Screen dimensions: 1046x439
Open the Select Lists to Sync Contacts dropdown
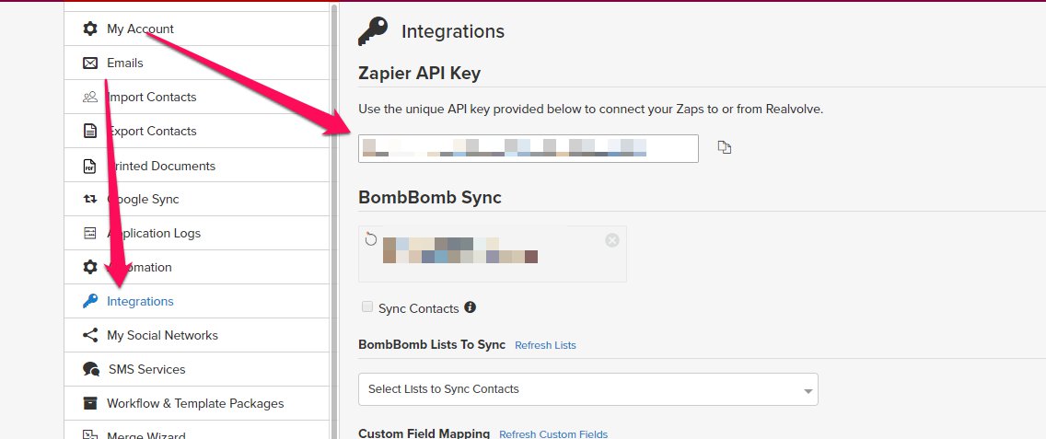tap(587, 389)
